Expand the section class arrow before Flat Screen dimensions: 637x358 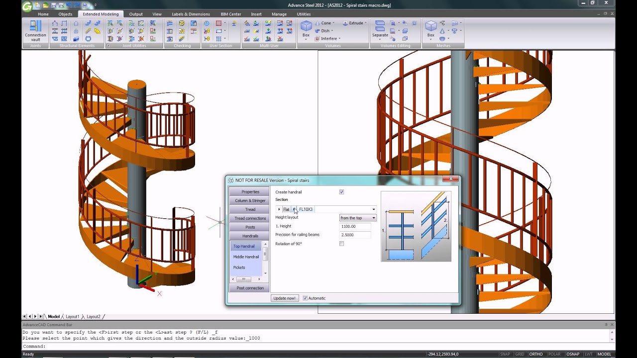pyautogui.click(x=279, y=209)
